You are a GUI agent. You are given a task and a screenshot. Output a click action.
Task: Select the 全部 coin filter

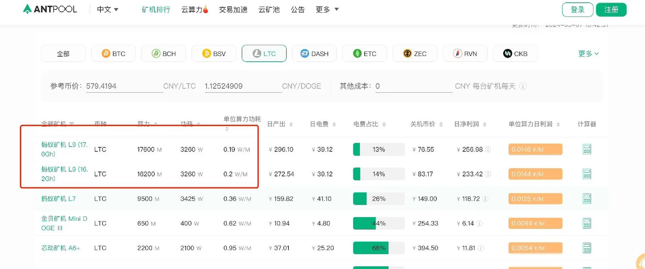(x=63, y=54)
